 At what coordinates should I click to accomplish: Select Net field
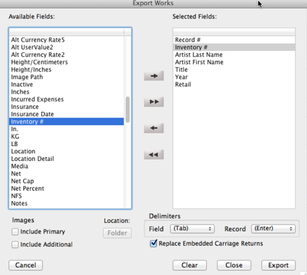(x=66, y=174)
